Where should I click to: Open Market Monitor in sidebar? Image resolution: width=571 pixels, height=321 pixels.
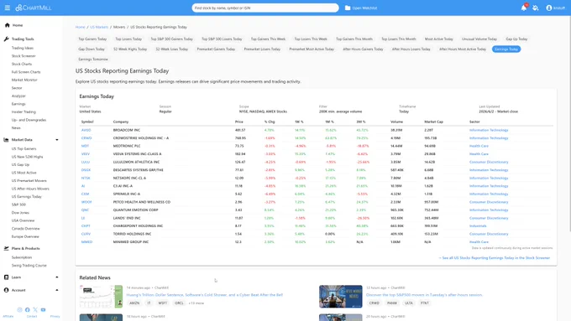click(x=24, y=80)
